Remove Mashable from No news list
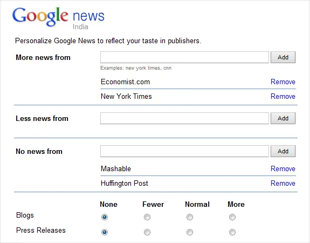Screen dimensions: 310x243 pyautogui.click(x=283, y=168)
